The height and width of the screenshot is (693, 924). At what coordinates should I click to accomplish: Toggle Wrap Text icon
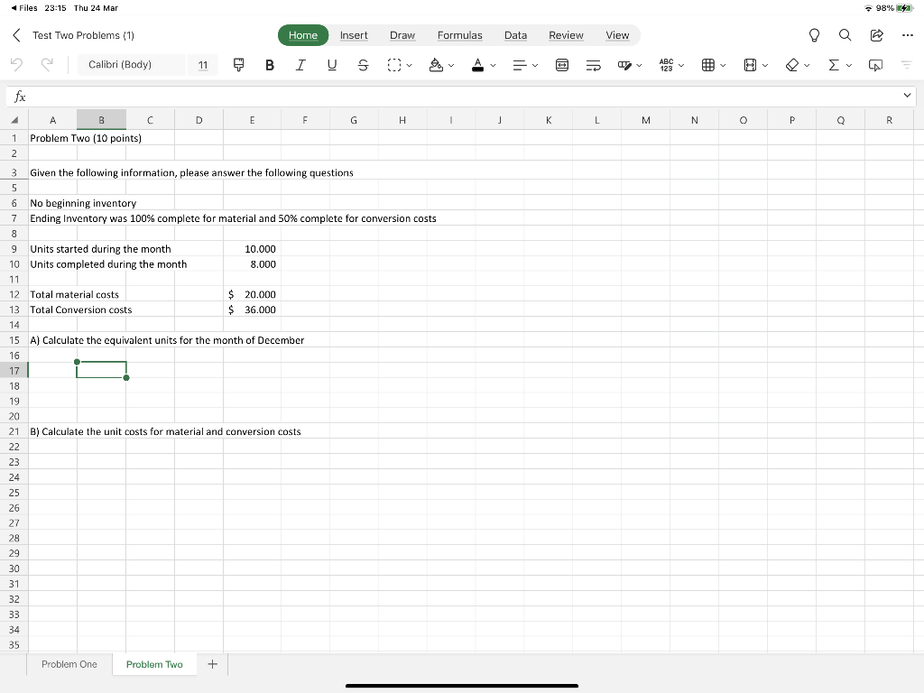(x=594, y=65)
